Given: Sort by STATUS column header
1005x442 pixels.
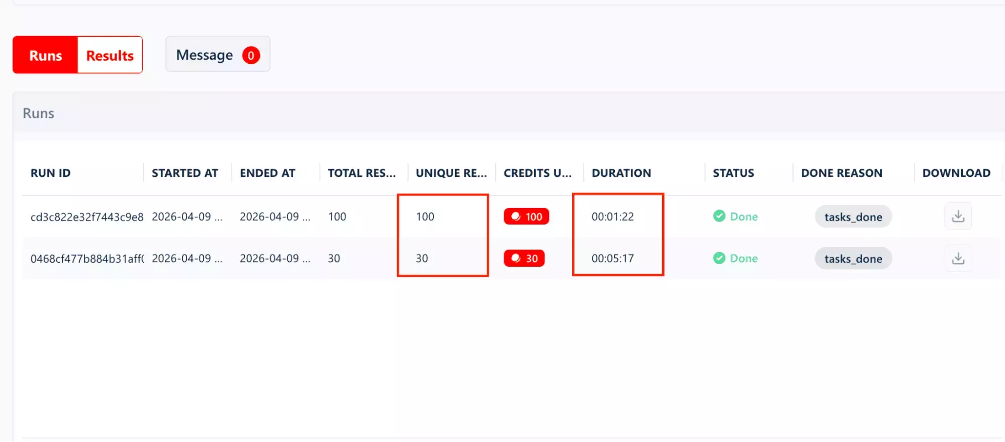Looking at the screenshot, I should click(x=734, y=173).
